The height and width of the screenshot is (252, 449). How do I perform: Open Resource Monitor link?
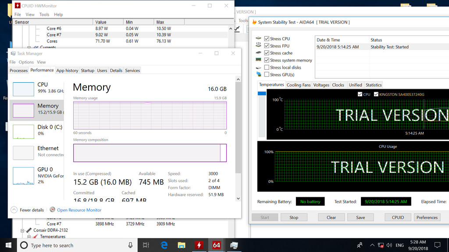coord(79,210)
